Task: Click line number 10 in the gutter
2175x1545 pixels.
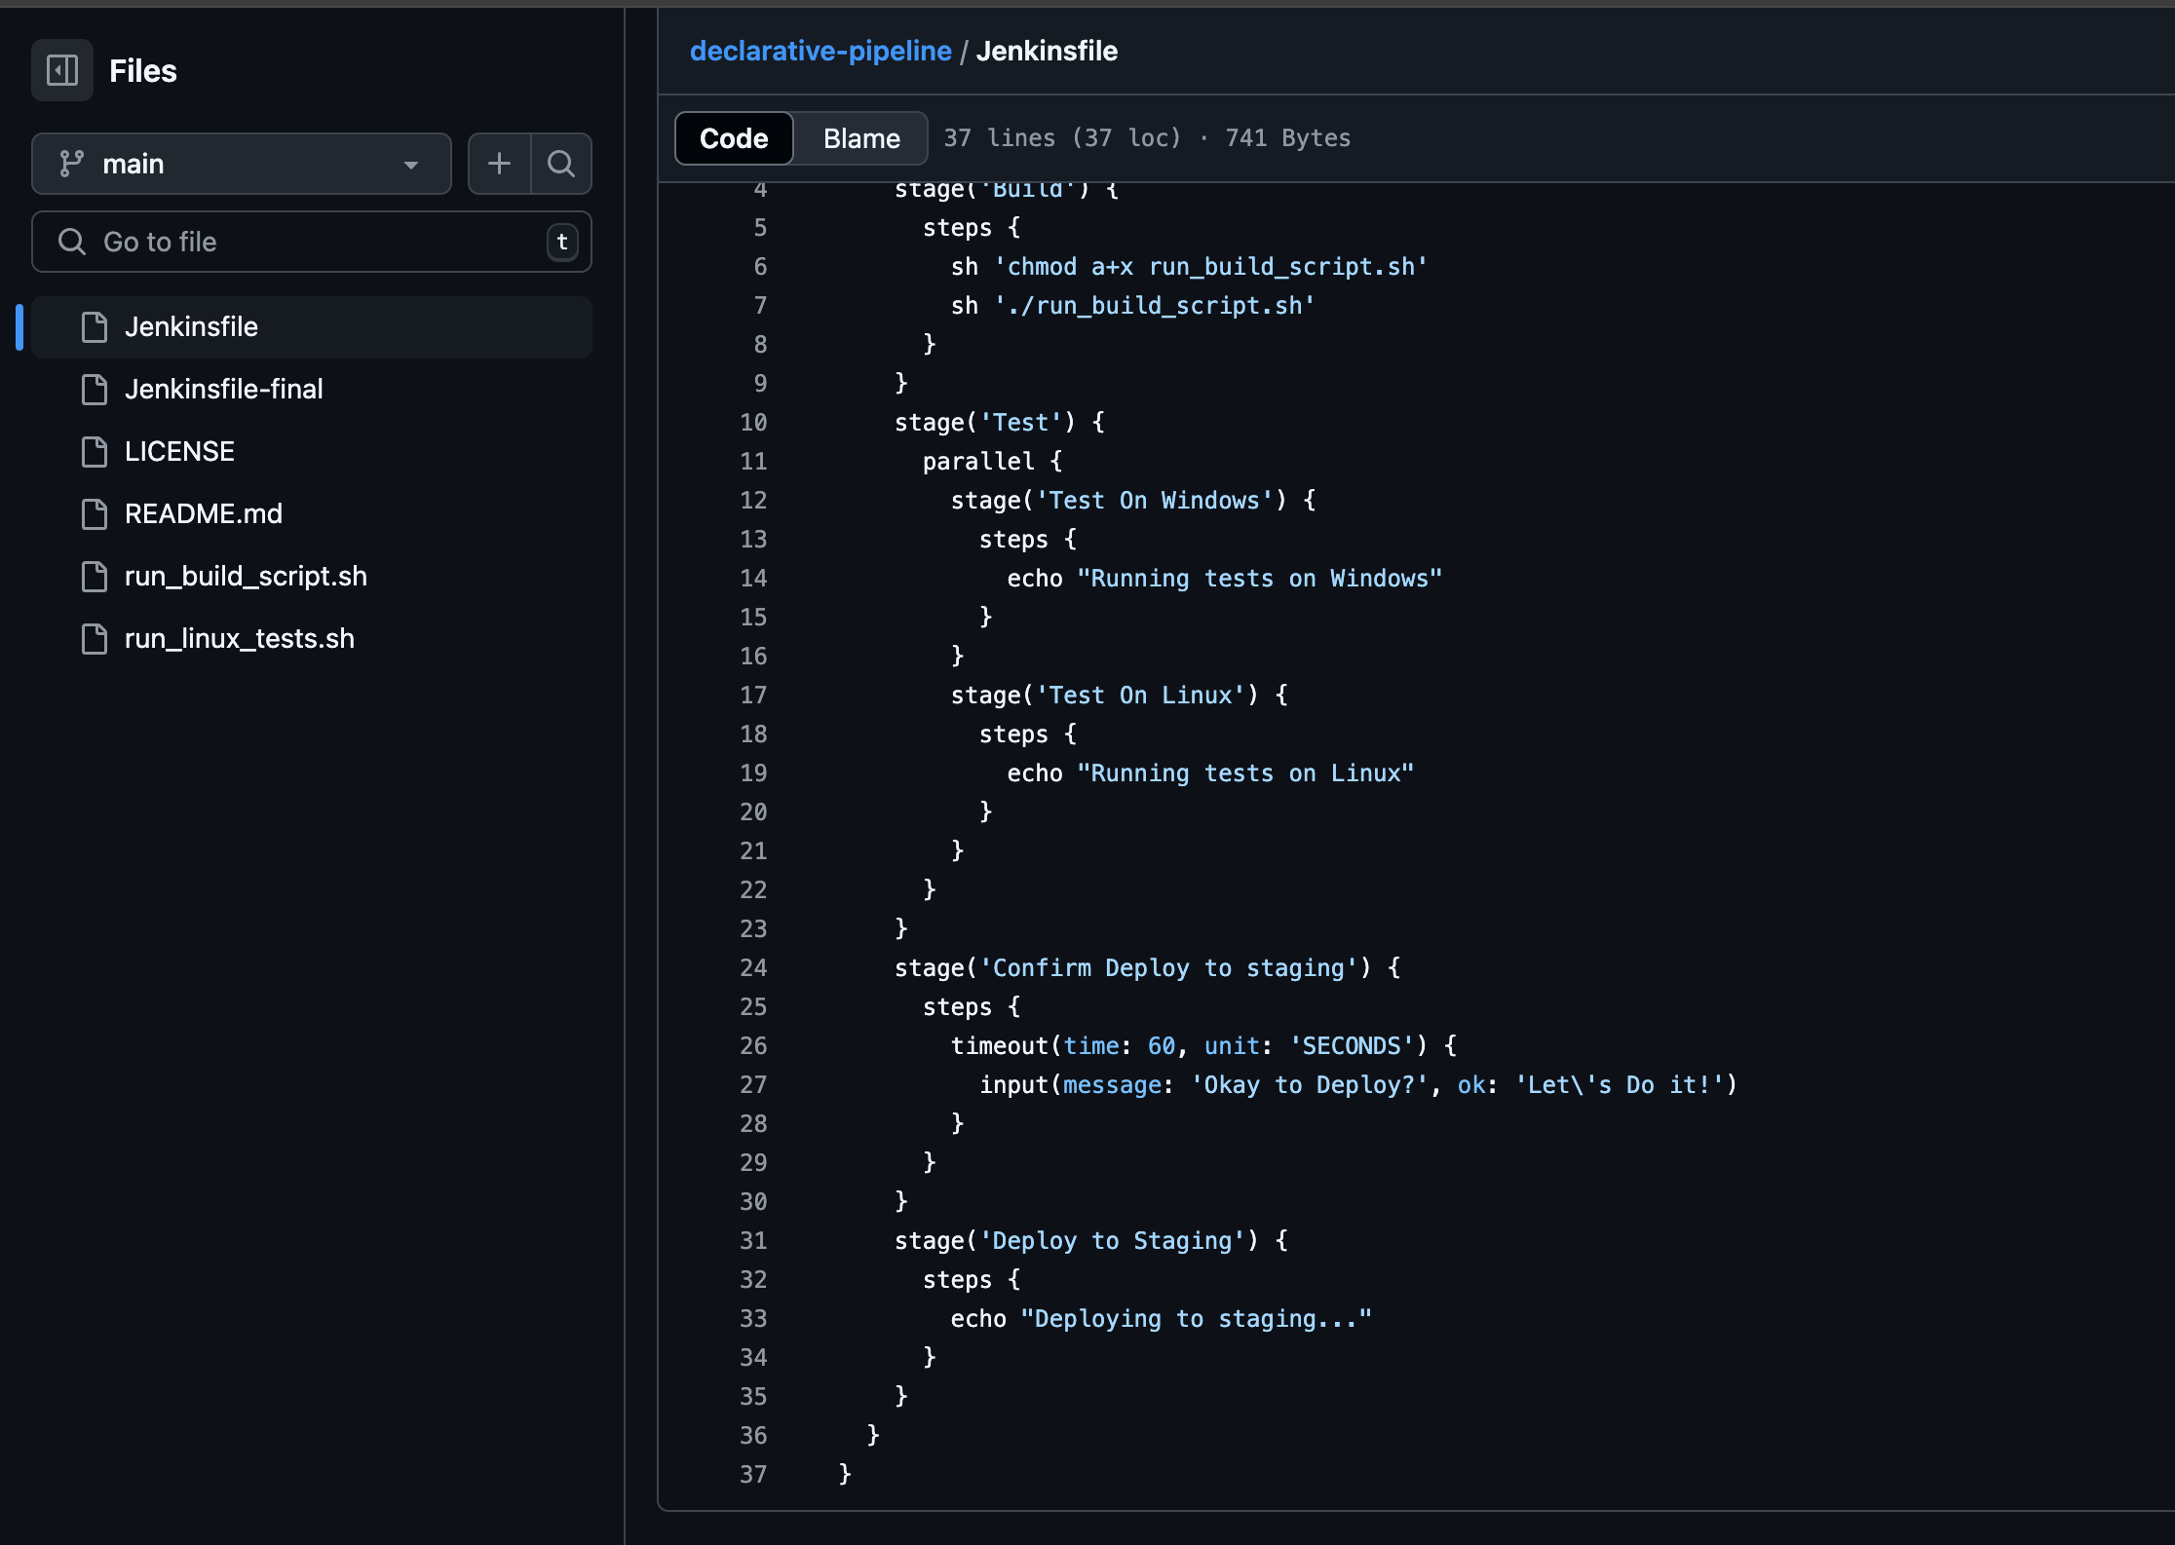Action: (753, 423)
